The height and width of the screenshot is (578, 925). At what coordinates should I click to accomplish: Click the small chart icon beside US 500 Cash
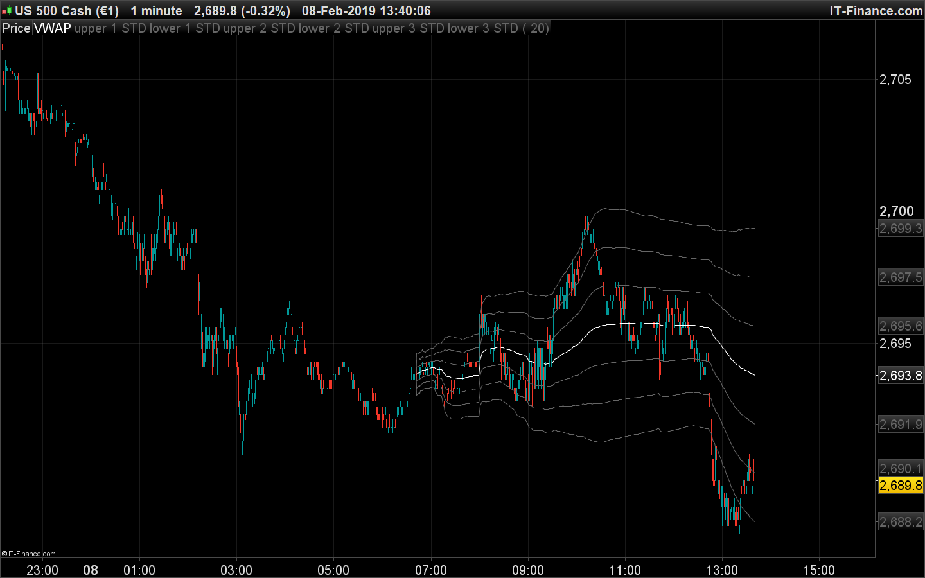click(x=6, y=11)
